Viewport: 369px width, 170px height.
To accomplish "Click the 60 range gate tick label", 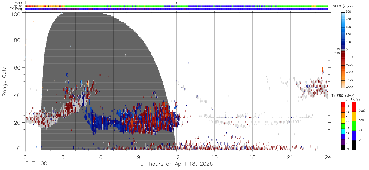I will 17,68.
